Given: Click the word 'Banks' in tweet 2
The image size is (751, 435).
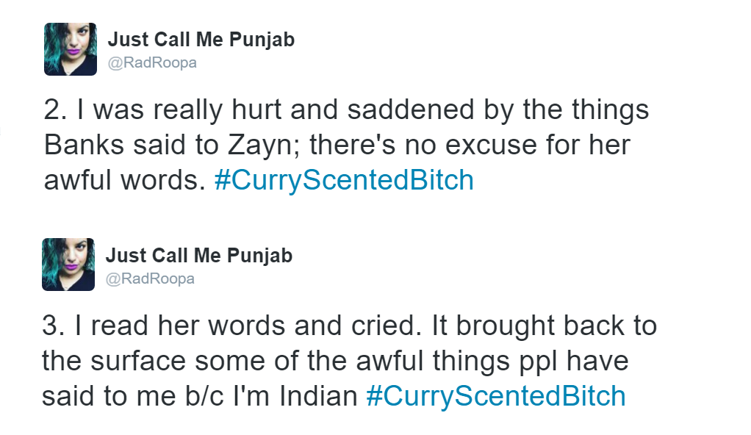Looking at the screenshot, I should 84,145.
